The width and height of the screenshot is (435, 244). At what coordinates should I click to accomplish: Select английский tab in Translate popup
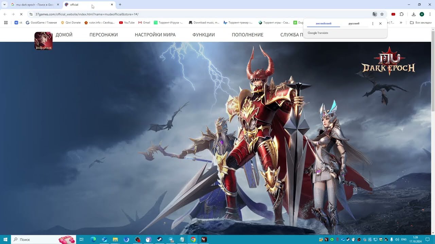click(324, 23)
